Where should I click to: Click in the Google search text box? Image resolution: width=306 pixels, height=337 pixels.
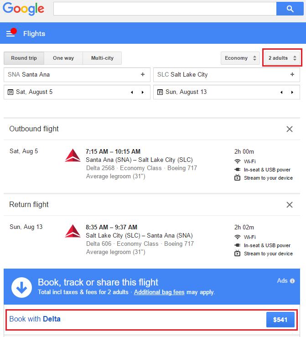click(x=164, y=9)
